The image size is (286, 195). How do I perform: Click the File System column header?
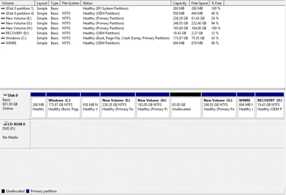pyautogui.click(x=70, y=3)
